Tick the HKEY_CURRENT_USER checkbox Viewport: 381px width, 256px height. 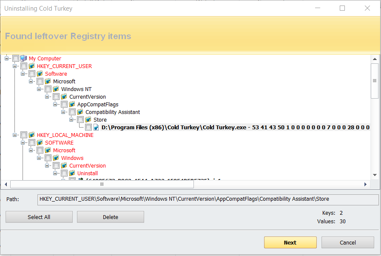24,66
